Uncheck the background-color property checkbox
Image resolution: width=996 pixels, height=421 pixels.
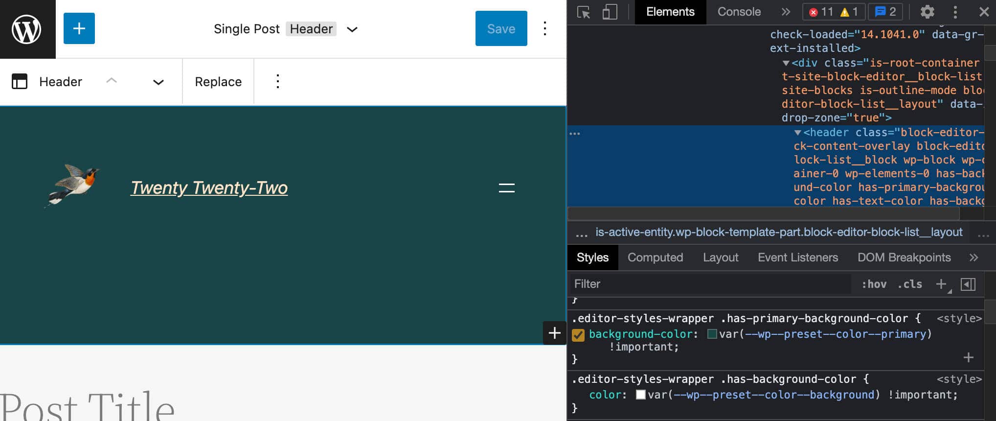pos(578,335)
